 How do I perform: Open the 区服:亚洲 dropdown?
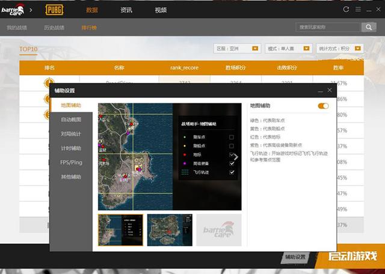pyautogui.click(x=238, y=49)
